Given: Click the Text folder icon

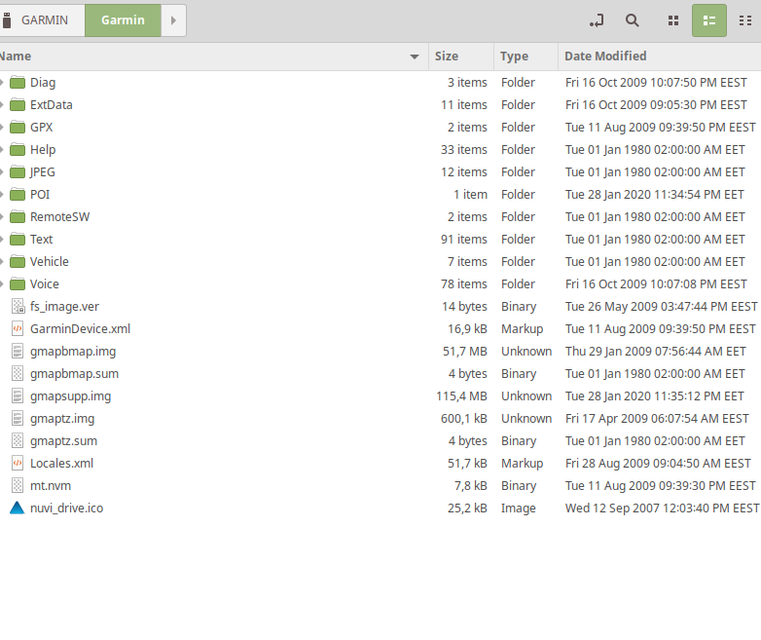Looking at the screenshot, I should coord(18,239).
